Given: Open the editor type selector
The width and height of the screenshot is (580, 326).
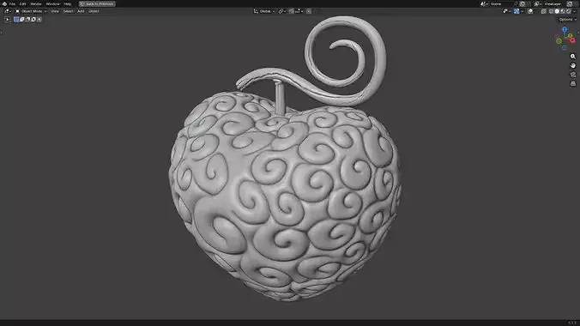Looking at the screenshot, I should point(8,11).
